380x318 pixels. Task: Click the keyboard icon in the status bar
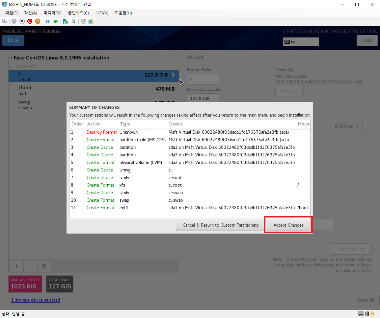[x=361, y=314]
